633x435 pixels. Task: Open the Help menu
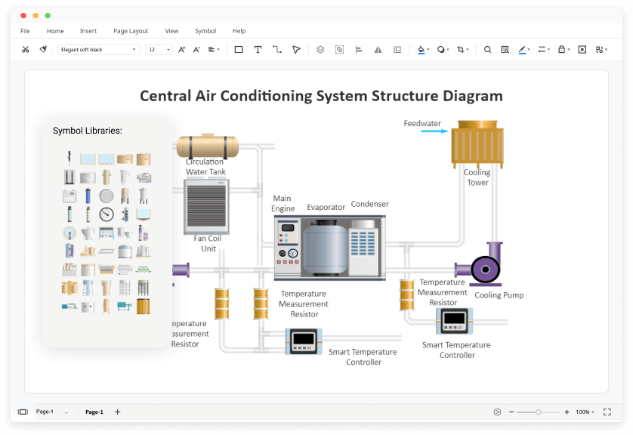point(239,31)
